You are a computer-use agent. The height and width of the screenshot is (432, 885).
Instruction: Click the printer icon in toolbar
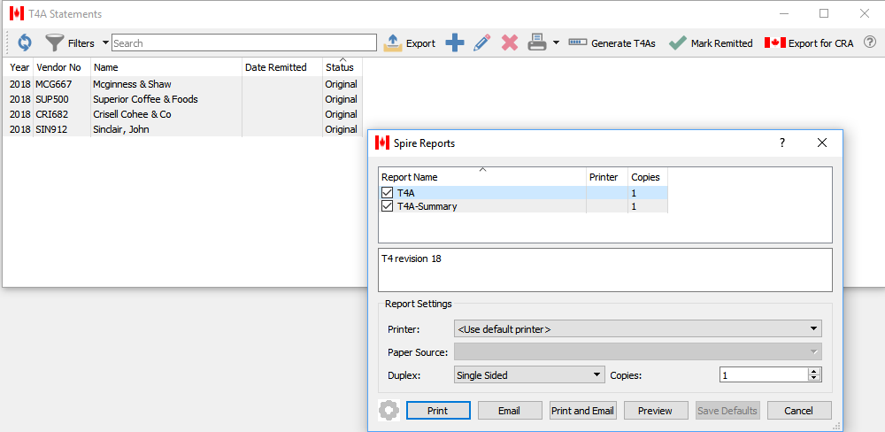coord(537,42)
